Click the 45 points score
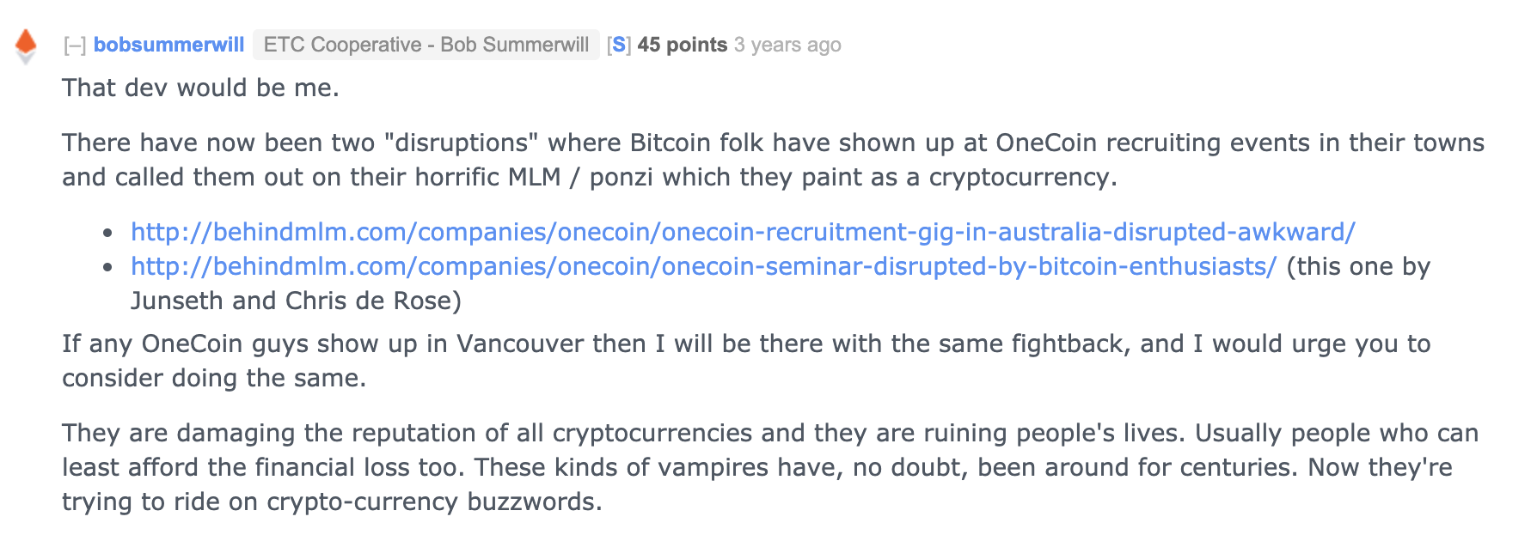Viewport: 1537px width, 541px height. [682, 45]
